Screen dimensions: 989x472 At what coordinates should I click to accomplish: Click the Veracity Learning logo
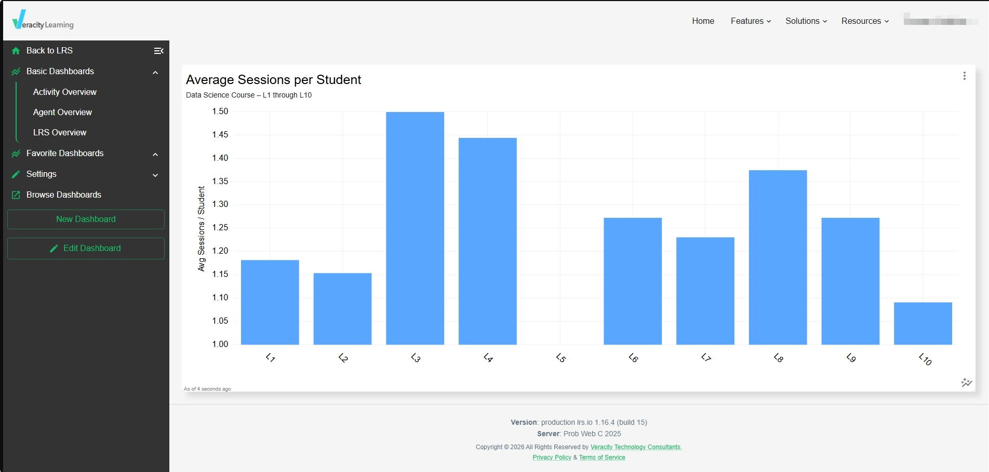43,20
